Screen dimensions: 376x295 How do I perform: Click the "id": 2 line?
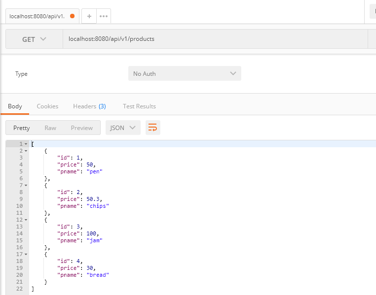click(70, 192)
